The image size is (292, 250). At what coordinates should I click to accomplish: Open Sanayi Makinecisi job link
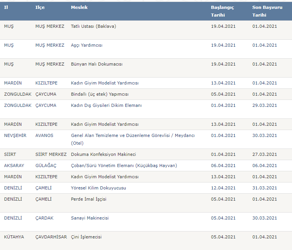[x=90, y=218]
